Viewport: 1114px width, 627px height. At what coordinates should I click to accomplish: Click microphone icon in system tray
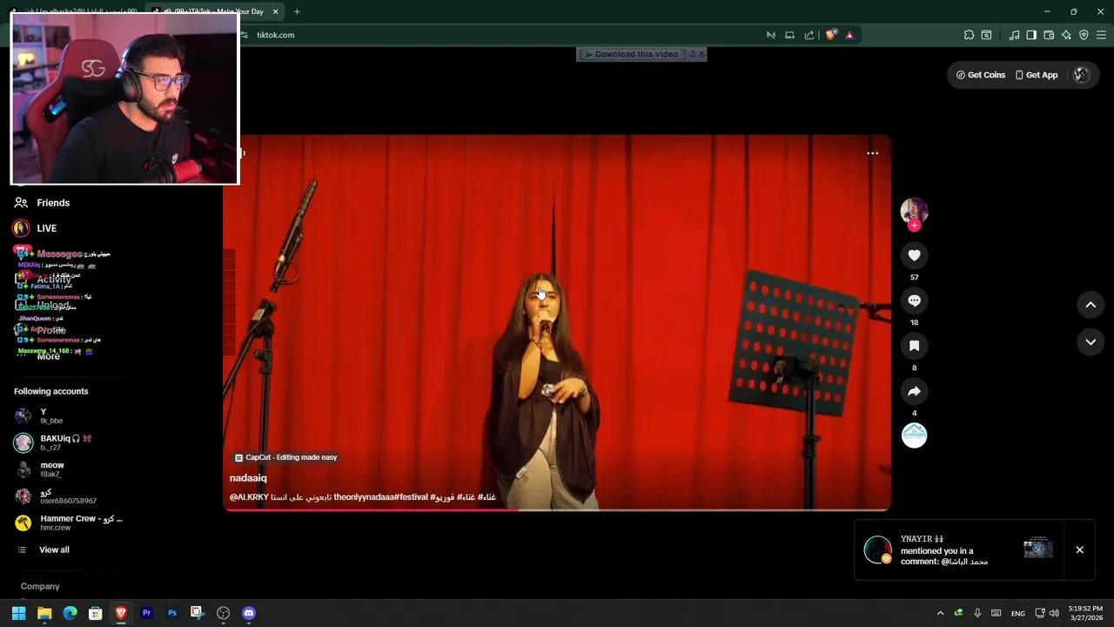[977, 613]
